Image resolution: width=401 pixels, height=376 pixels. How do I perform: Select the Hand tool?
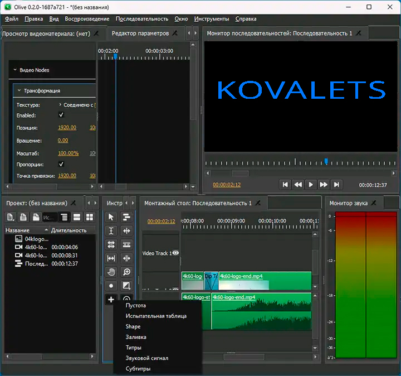coord(111,272)
